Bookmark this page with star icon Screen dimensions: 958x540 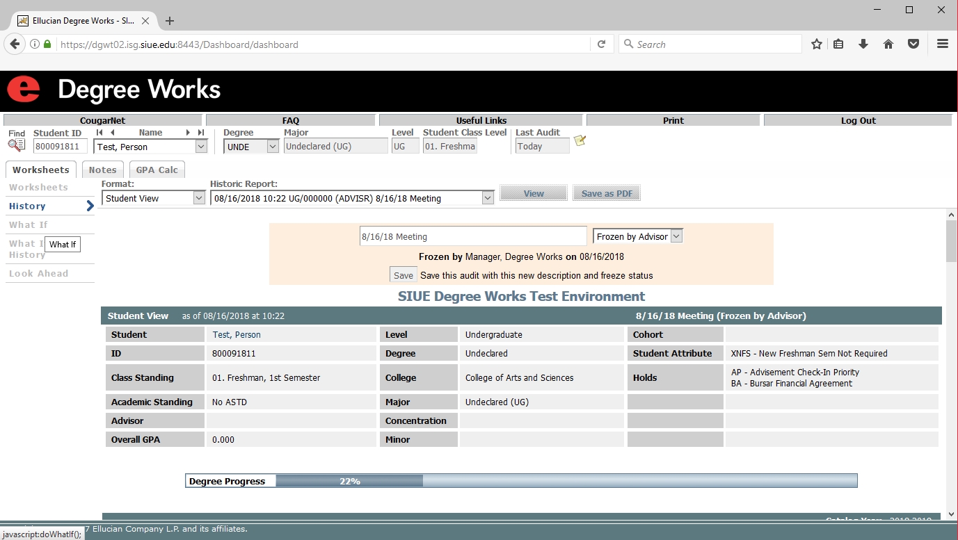[x=817, y=44]
